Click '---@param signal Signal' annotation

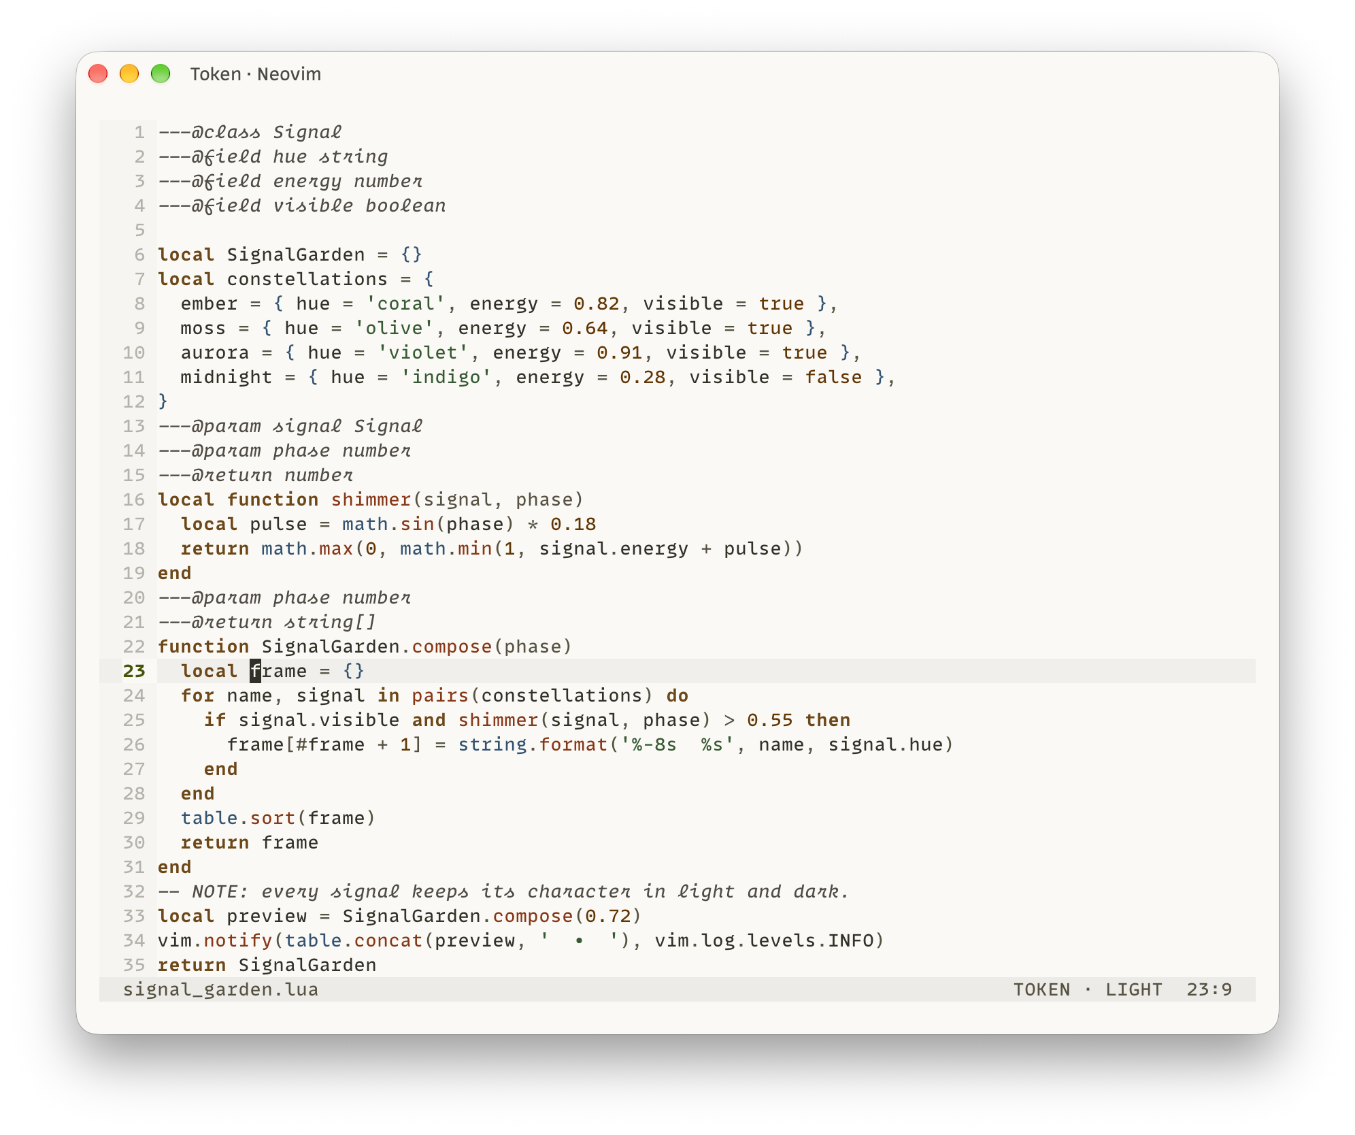pyautogui.click(x=290, y=426)
